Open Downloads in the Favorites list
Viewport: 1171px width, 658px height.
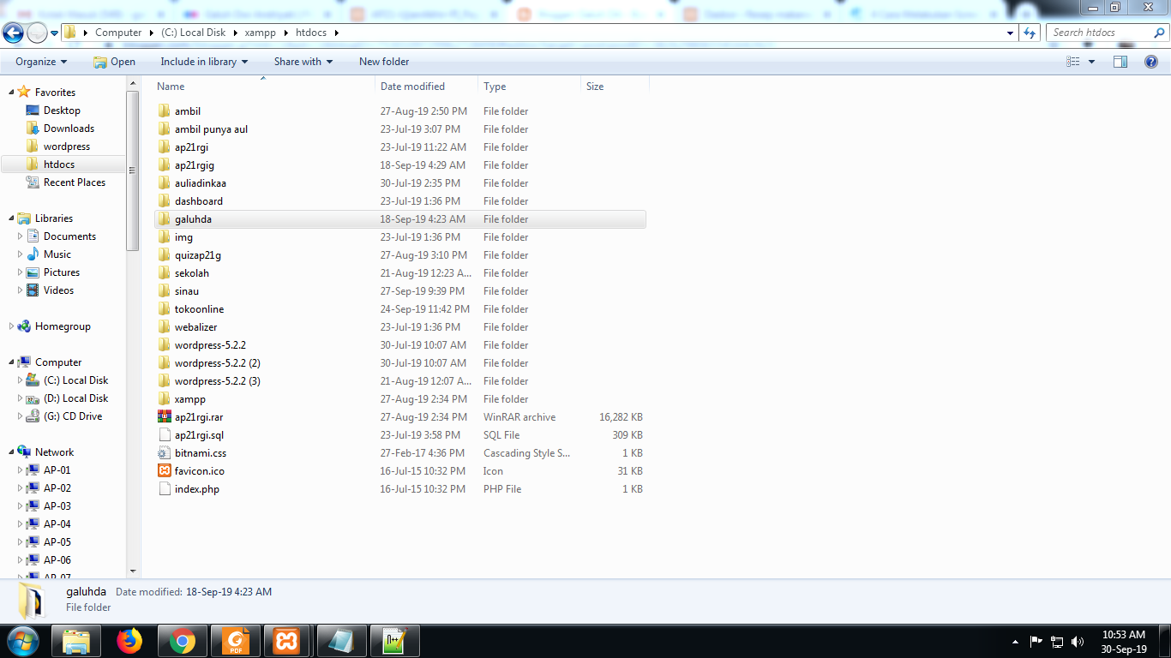click(69, 129)
